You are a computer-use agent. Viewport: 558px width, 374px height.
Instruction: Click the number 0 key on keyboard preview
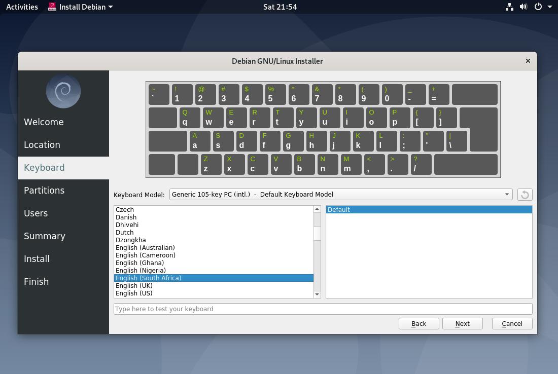point(392,94)
